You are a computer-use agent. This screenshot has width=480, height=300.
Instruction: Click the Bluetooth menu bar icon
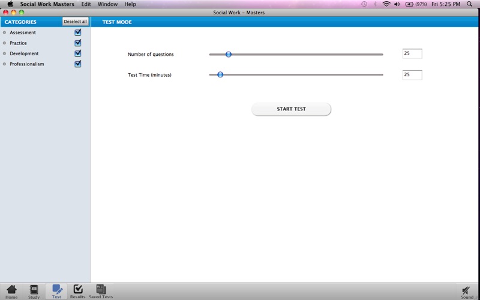[375, 4]
